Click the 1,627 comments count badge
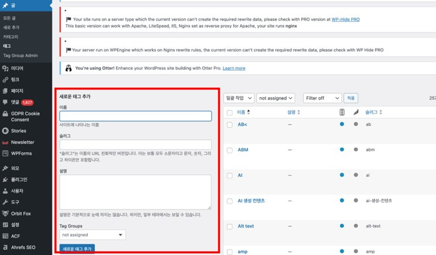This screenshot has width=436, height=255. [27, 102]
